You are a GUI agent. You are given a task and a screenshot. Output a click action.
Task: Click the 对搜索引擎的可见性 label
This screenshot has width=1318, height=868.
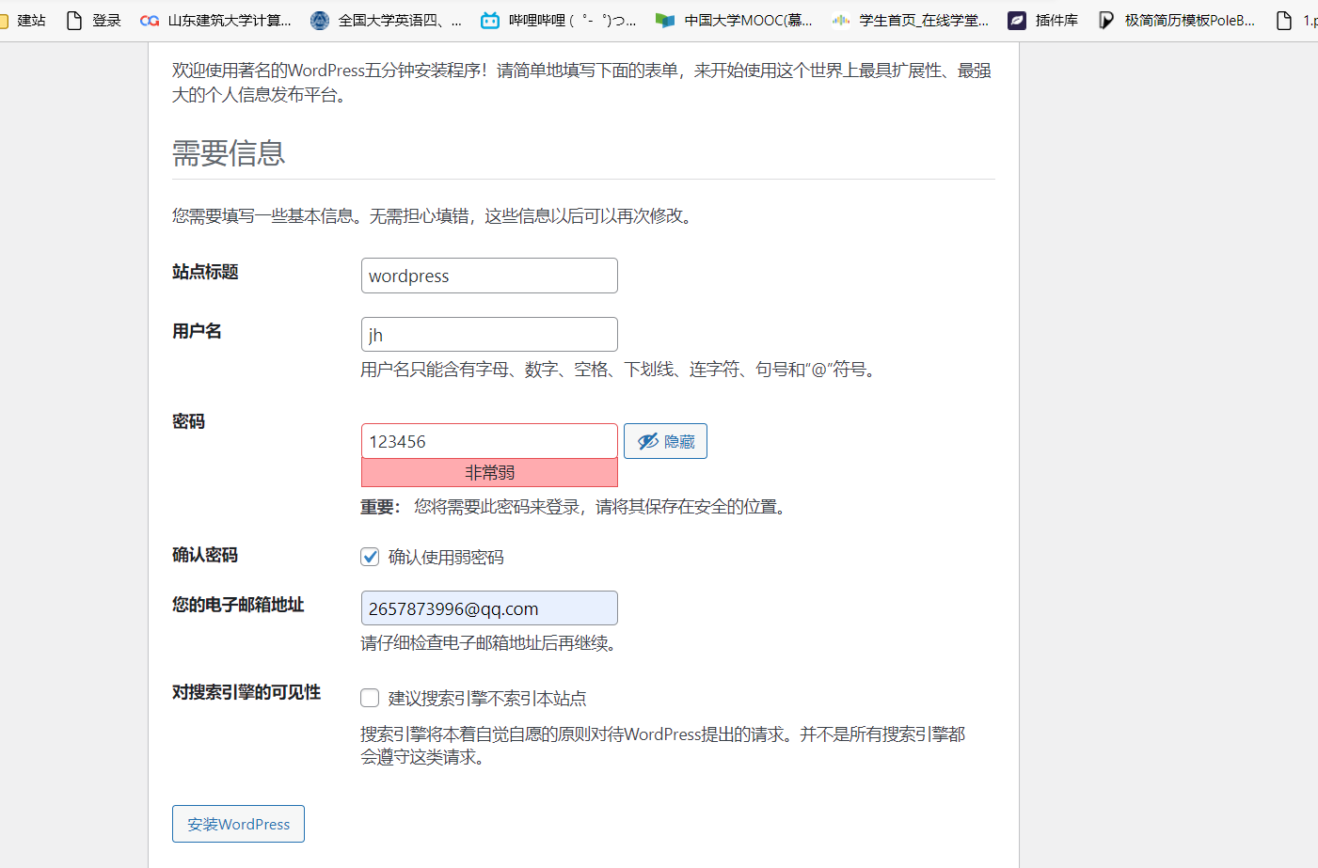tap(246, 692)
